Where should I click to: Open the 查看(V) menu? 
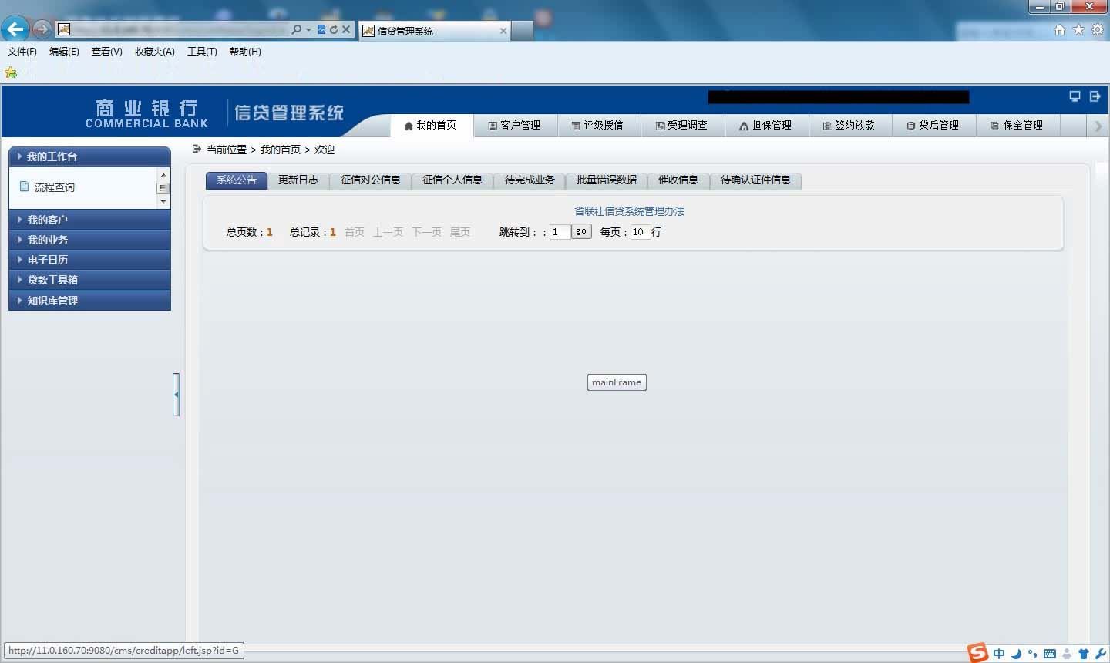(x=106, y=52)
